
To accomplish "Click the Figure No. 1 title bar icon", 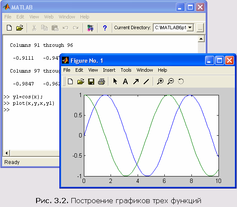I will point(65,61).
